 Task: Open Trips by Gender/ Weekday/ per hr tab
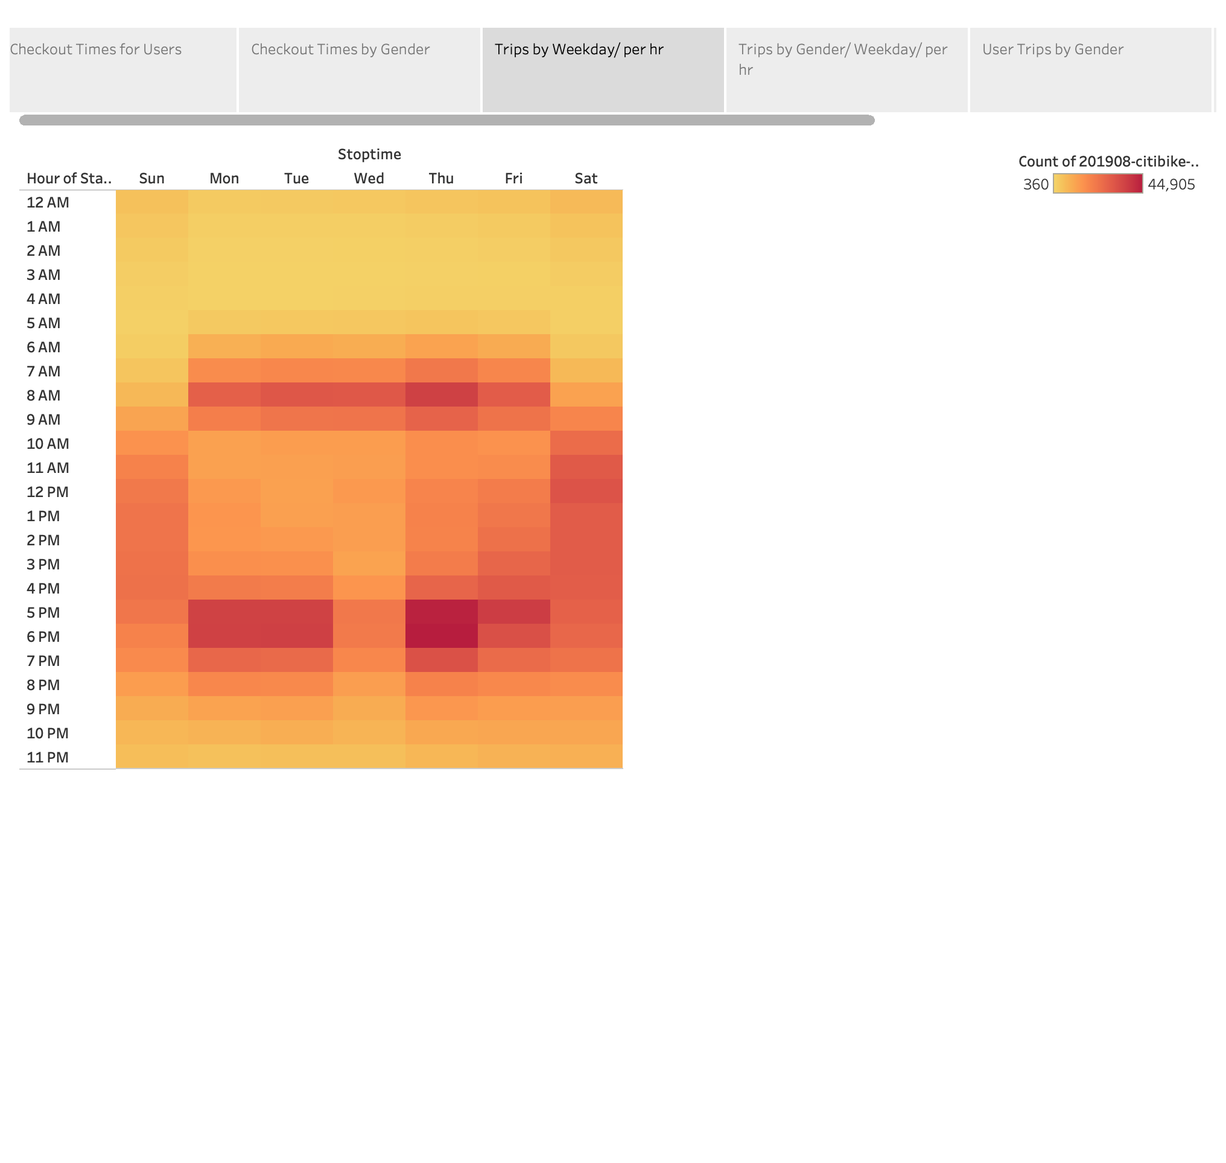tap(846, 69)
